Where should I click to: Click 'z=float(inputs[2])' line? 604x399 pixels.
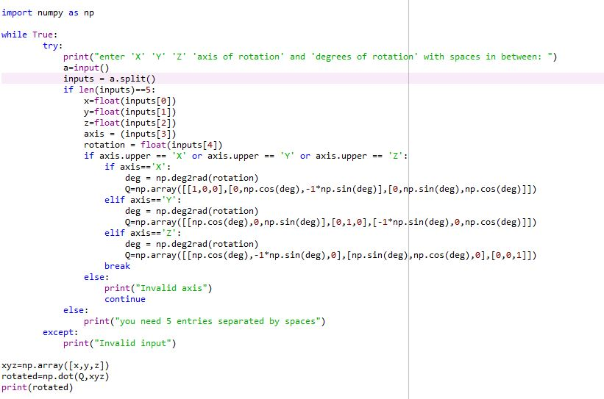click(129, 123)
